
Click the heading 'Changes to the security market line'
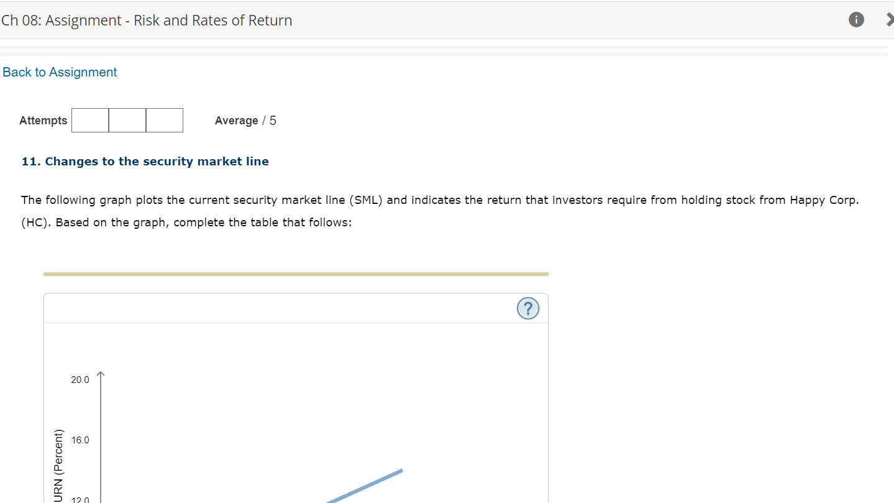click(145, 161)
